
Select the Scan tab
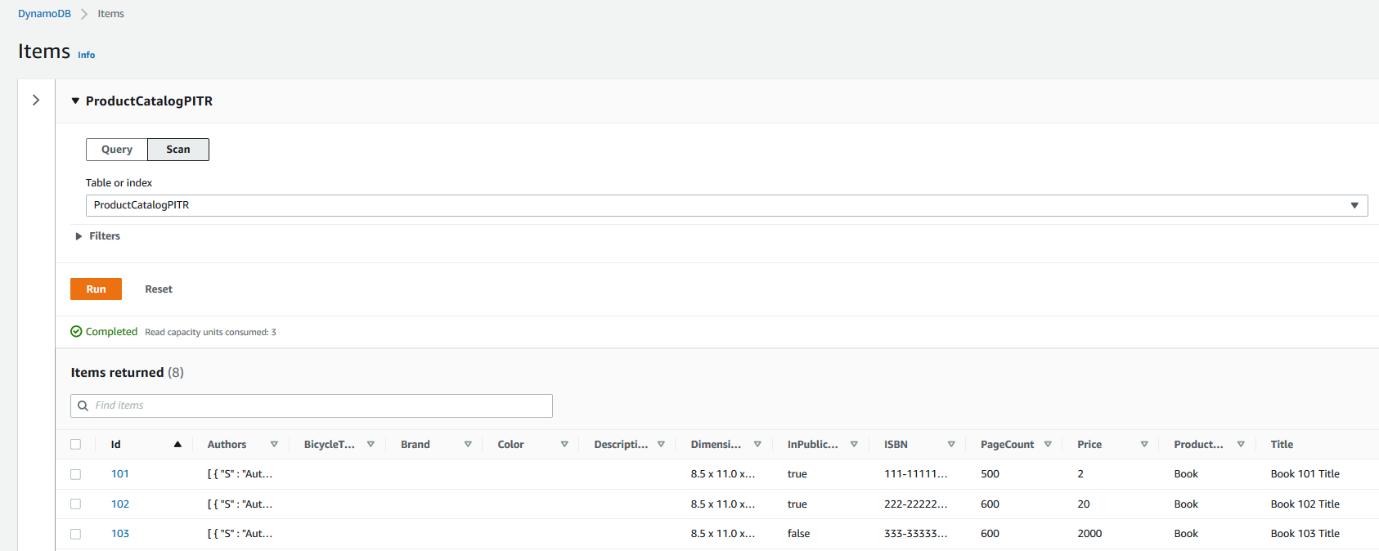coord(178,150)
